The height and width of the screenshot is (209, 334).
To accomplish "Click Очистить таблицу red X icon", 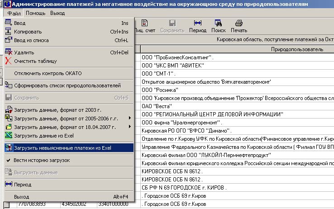I will tap(9, 61).
